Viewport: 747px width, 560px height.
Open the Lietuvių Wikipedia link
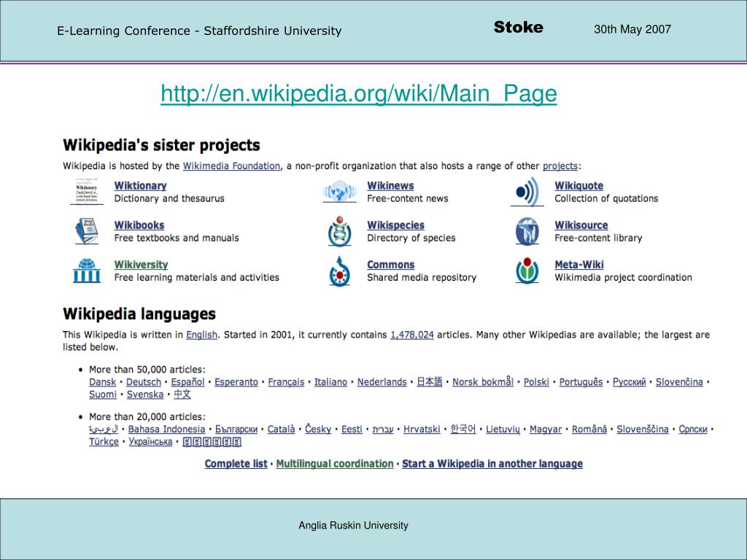[x=503, y=429]
